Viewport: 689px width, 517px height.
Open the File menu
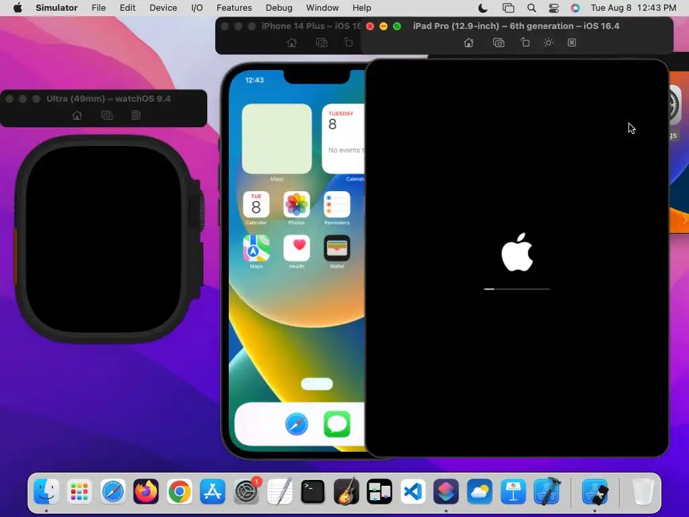click(98, 8)
